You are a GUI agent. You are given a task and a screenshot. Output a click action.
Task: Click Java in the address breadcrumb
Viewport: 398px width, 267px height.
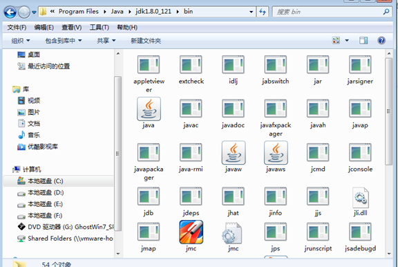pyautogui.click(x=117, y=12)
